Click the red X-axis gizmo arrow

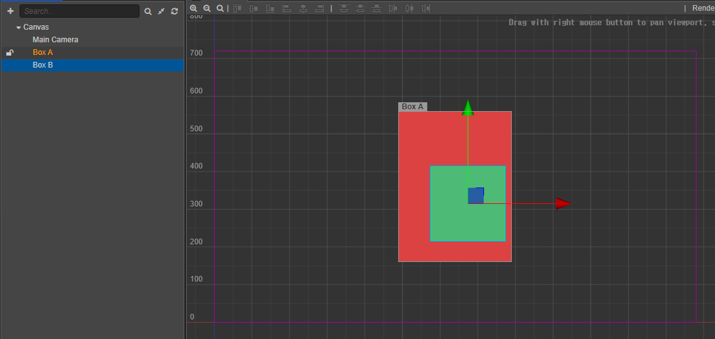point(564,203)
